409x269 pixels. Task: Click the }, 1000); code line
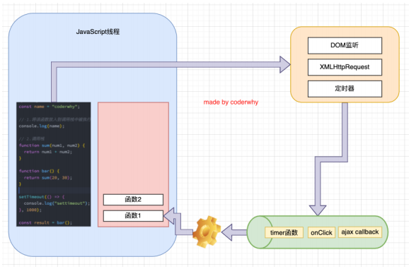click(x=30, y=210)
